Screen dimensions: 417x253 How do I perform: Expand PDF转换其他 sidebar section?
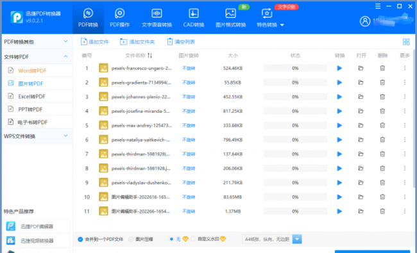(37, 42)
